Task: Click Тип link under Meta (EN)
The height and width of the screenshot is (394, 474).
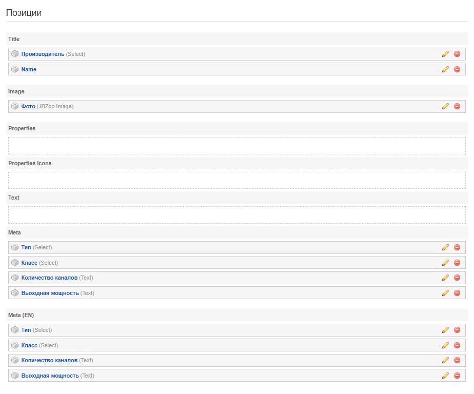Action: [x=26, y=330]
